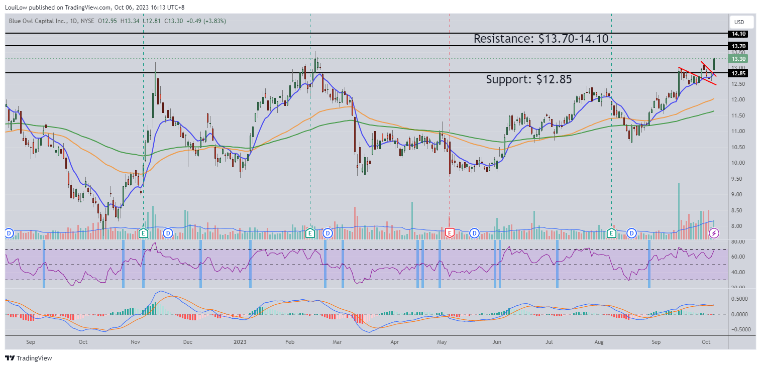Select the 13.70 price line label

(x=738, y=46)
